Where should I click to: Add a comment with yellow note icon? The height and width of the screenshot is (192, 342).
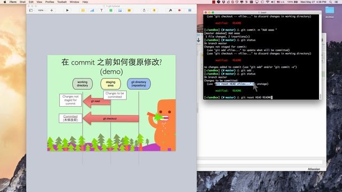(129, 11)
